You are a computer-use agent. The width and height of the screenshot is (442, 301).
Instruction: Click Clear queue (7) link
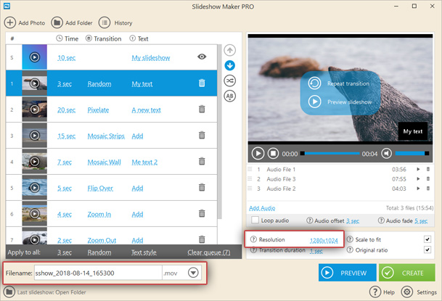(209, 252)
